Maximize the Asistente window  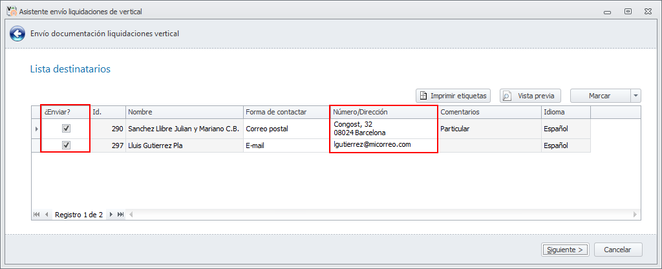[628, 12]
